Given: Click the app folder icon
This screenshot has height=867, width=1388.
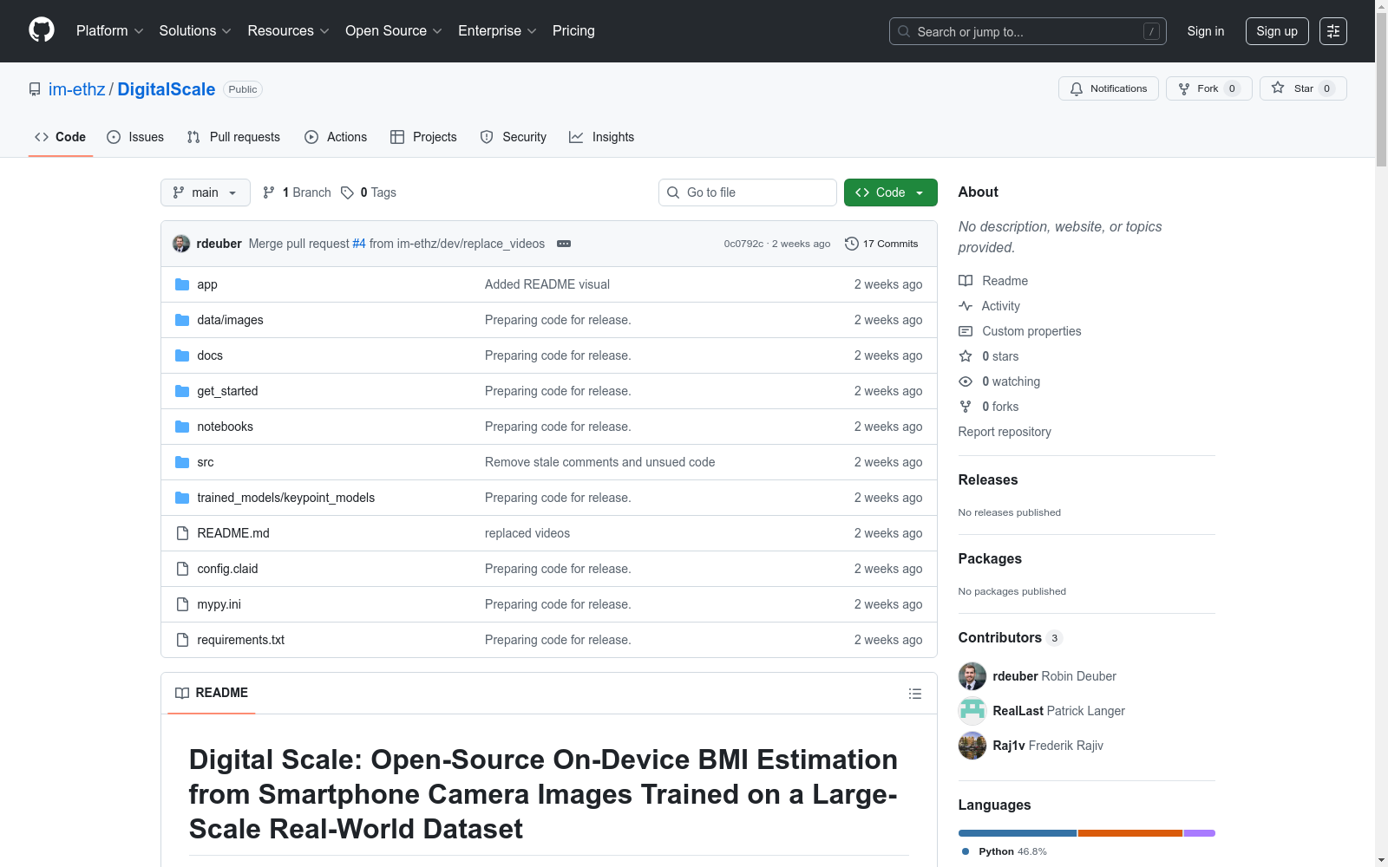Looking at the screenshot, I should pyautogui.click(x=182, y=284).
